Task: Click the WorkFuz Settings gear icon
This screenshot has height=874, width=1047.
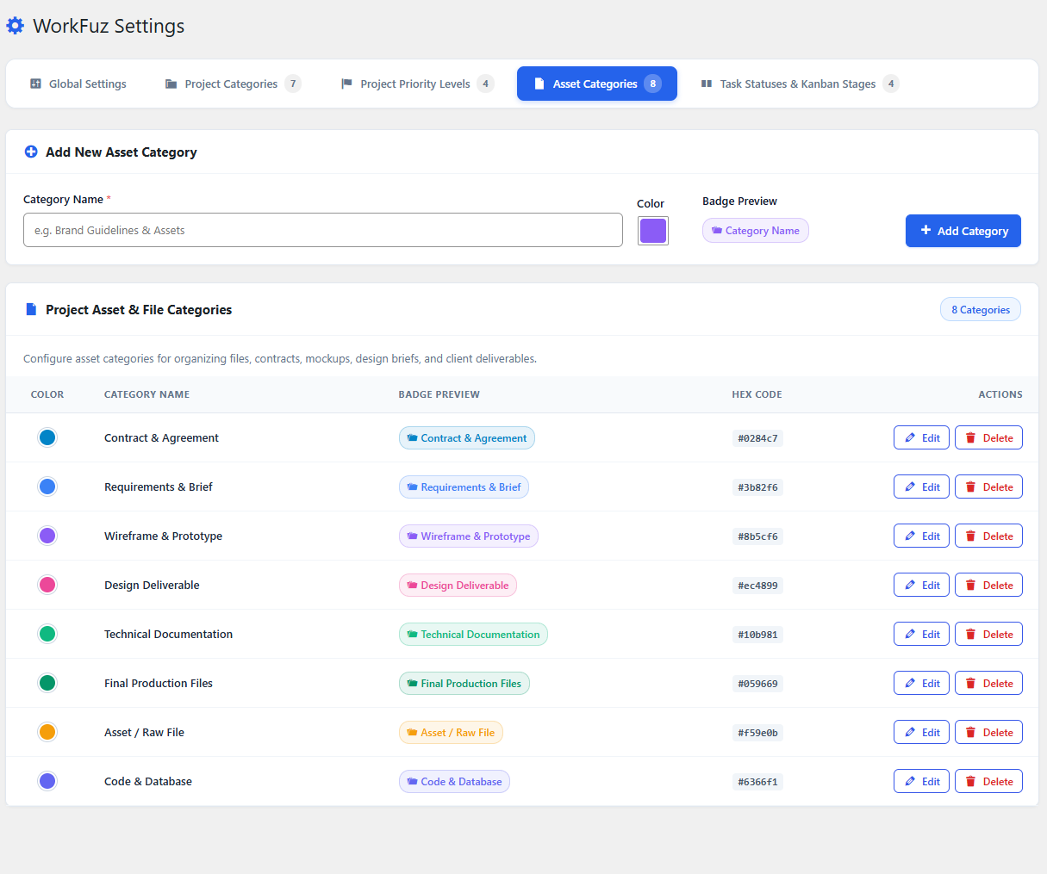Action: [16, 26]
